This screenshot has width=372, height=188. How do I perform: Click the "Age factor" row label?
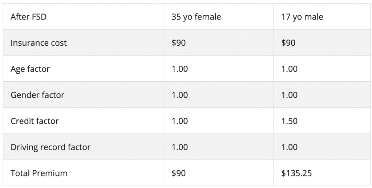point(30,69)
